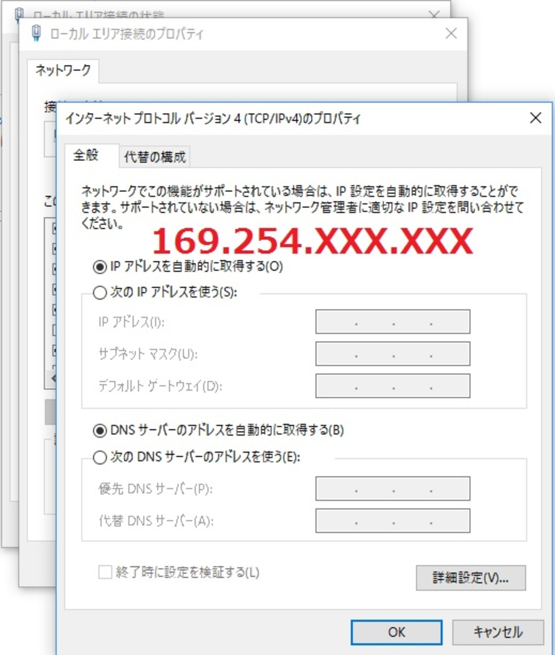Click the IPアドレス input field
Viewport: 555px width, 655px height.
393,322
